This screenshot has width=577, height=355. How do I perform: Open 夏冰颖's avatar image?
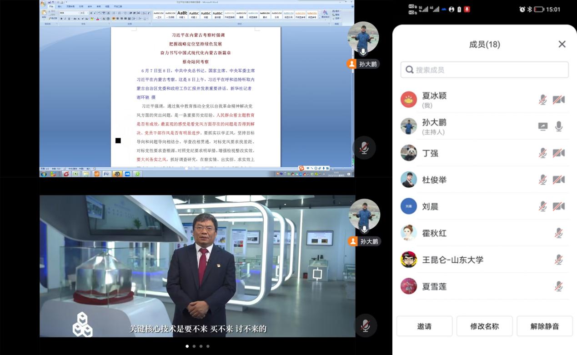point(408,100)
